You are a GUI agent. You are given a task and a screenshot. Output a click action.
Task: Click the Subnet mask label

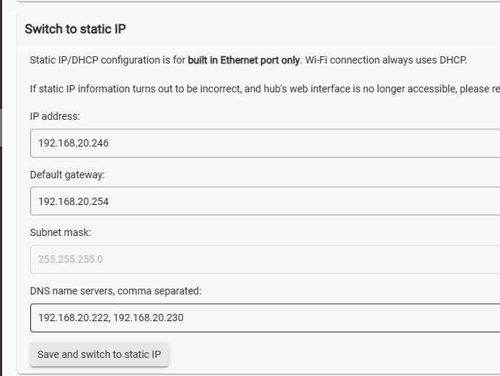pyautogui.click(x=61, y=232)
